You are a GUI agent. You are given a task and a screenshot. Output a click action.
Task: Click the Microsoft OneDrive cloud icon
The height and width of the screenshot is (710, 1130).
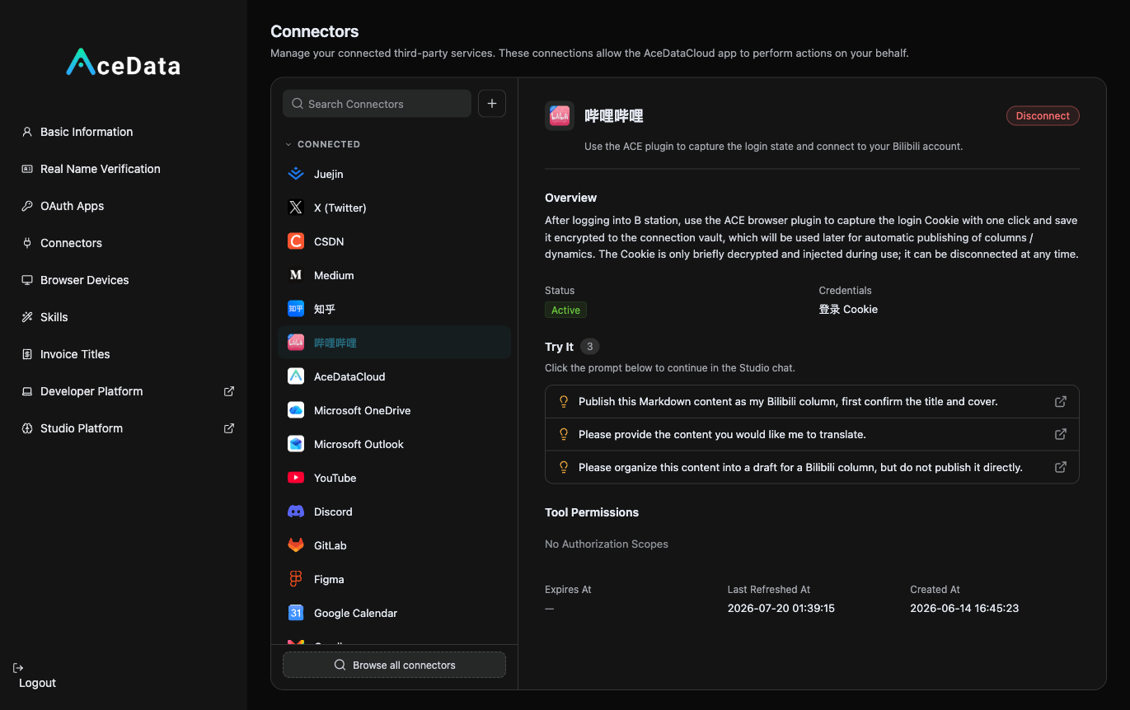[x=296, y=410]
